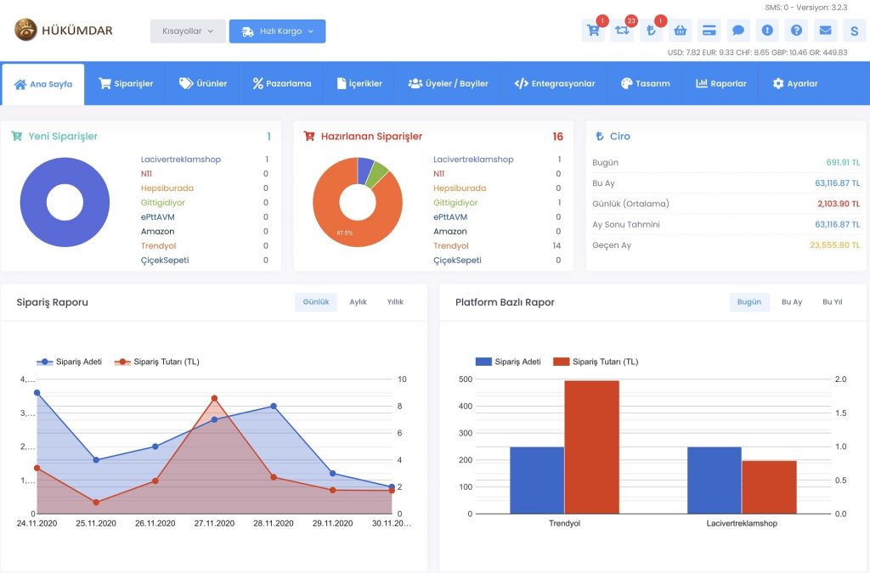This screenshot has height=573, width=870.
Task: Open the Entegrasyonlar tab
Action: (555, 84)
